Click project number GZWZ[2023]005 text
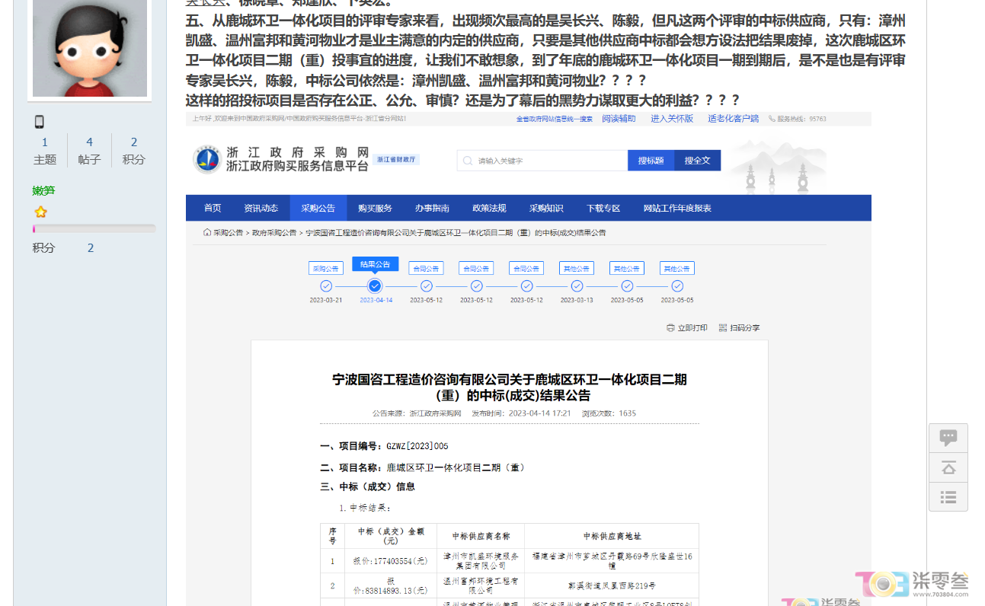The width and height of the screenshot is (985, 606). (417, 446)
